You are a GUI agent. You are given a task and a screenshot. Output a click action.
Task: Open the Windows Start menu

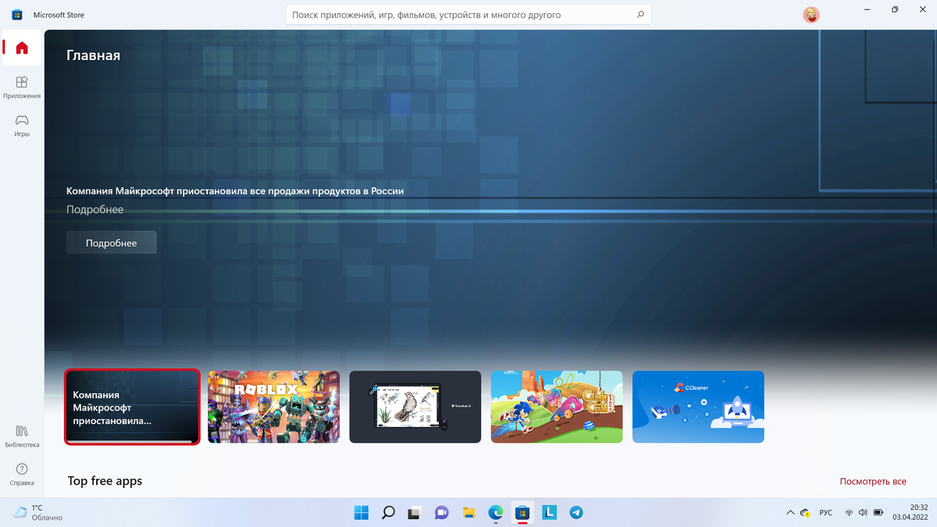(x=362, y=512)
